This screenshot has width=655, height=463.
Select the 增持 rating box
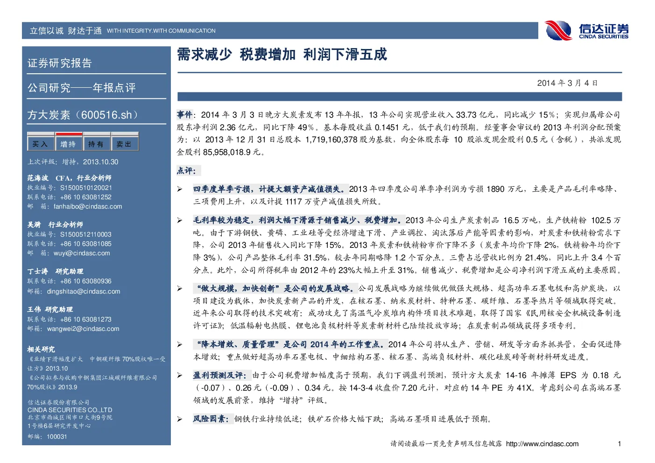69,144
